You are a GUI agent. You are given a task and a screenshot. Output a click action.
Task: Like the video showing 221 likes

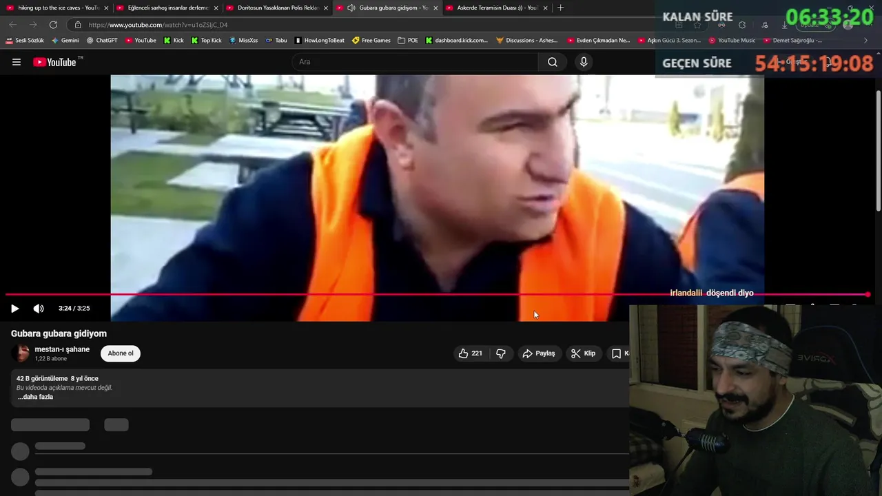471,353
